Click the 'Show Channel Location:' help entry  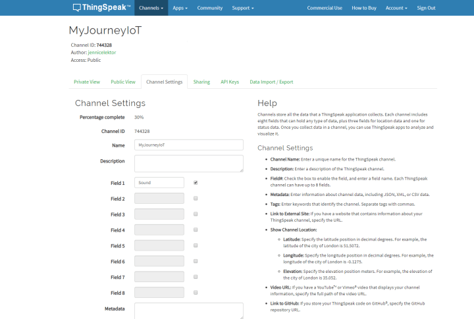[294, 230]
